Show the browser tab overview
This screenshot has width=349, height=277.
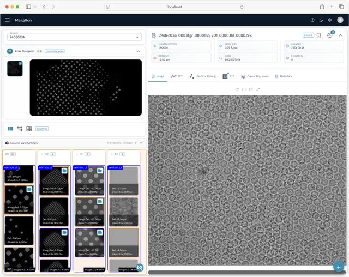[341, 7]
